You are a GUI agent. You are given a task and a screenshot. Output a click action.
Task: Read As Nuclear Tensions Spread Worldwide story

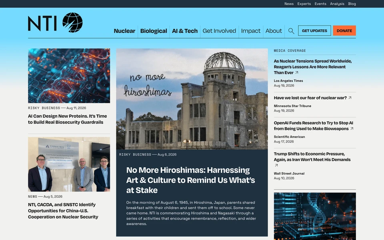click(x=312, y=67)
